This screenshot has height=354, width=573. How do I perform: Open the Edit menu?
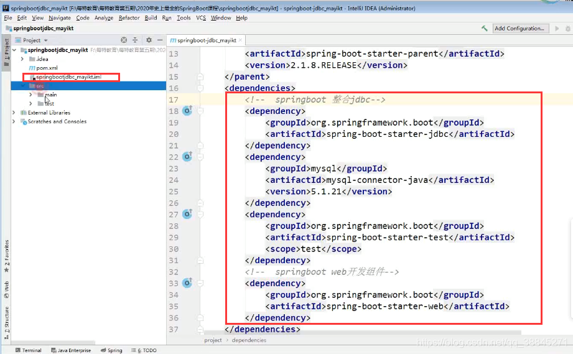click(x=22, y=17)
